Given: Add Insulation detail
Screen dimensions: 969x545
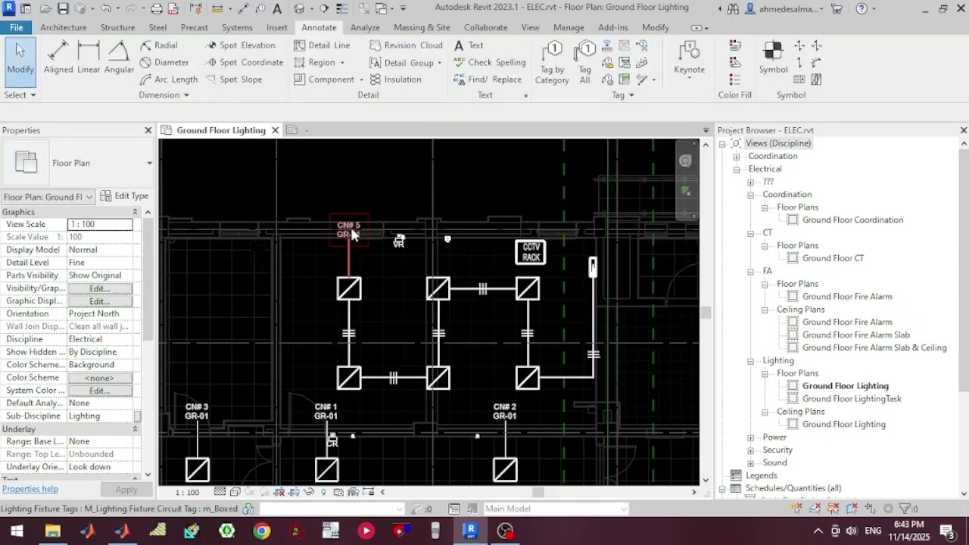Looking at the screenshot, I should 395,79.
